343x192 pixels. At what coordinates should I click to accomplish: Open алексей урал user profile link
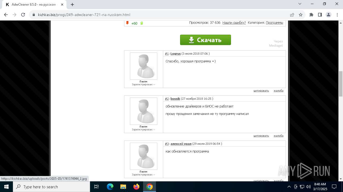click(181, 144)
